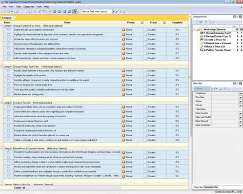Click the orange priority icon for 'Outline the date your company was founded'
The image size is (243, 194).
124,30
